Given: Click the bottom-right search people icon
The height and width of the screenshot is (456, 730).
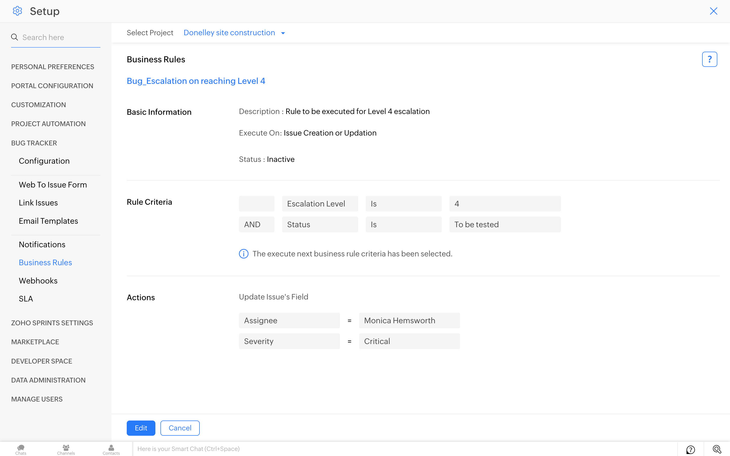Looking at the screenshot, I should click(x=717, y=449).
